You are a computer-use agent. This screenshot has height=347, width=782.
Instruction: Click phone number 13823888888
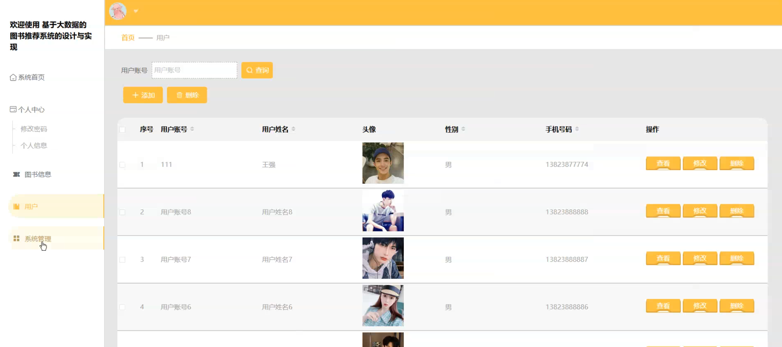pyautogui.click(x=567, y=212)
